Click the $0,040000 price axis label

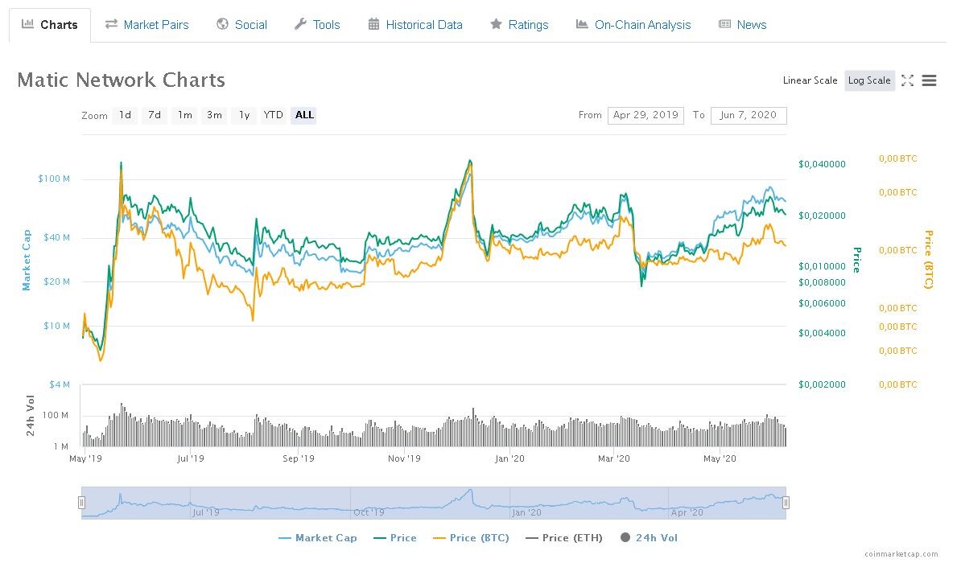click(822, 164)
